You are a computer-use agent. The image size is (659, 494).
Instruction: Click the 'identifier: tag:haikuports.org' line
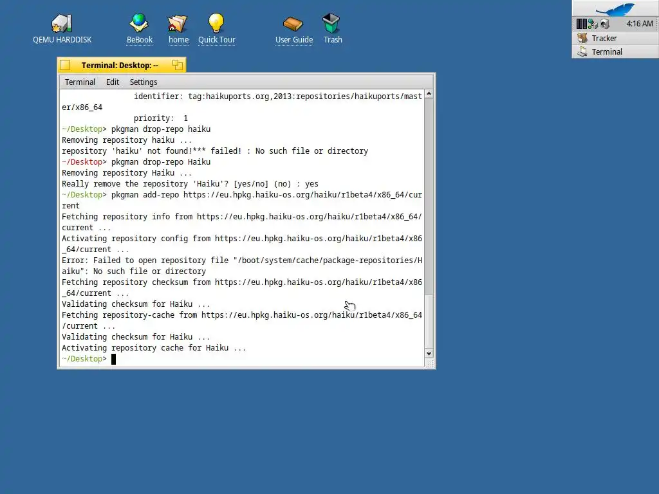pyautogui.click(x=278, y=96)
